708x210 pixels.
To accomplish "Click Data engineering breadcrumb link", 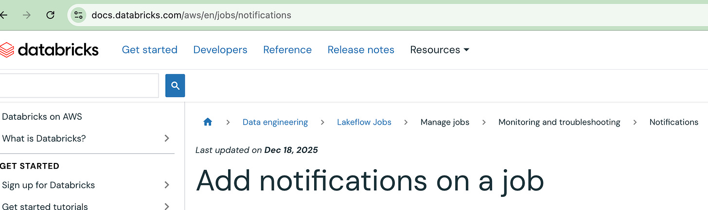I will (275, 122).
